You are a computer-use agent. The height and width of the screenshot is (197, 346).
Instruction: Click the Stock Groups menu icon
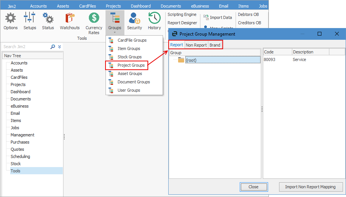click(111, 57)
